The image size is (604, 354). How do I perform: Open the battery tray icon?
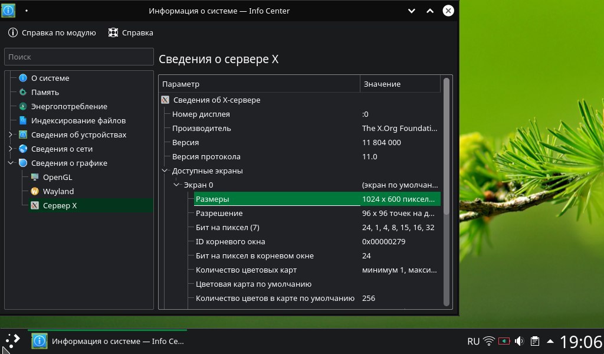coord(504,341)
